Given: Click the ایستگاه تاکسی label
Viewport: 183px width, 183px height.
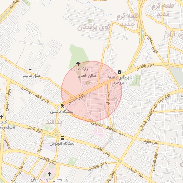Looking at the screenshot, I should pos(62,112).
